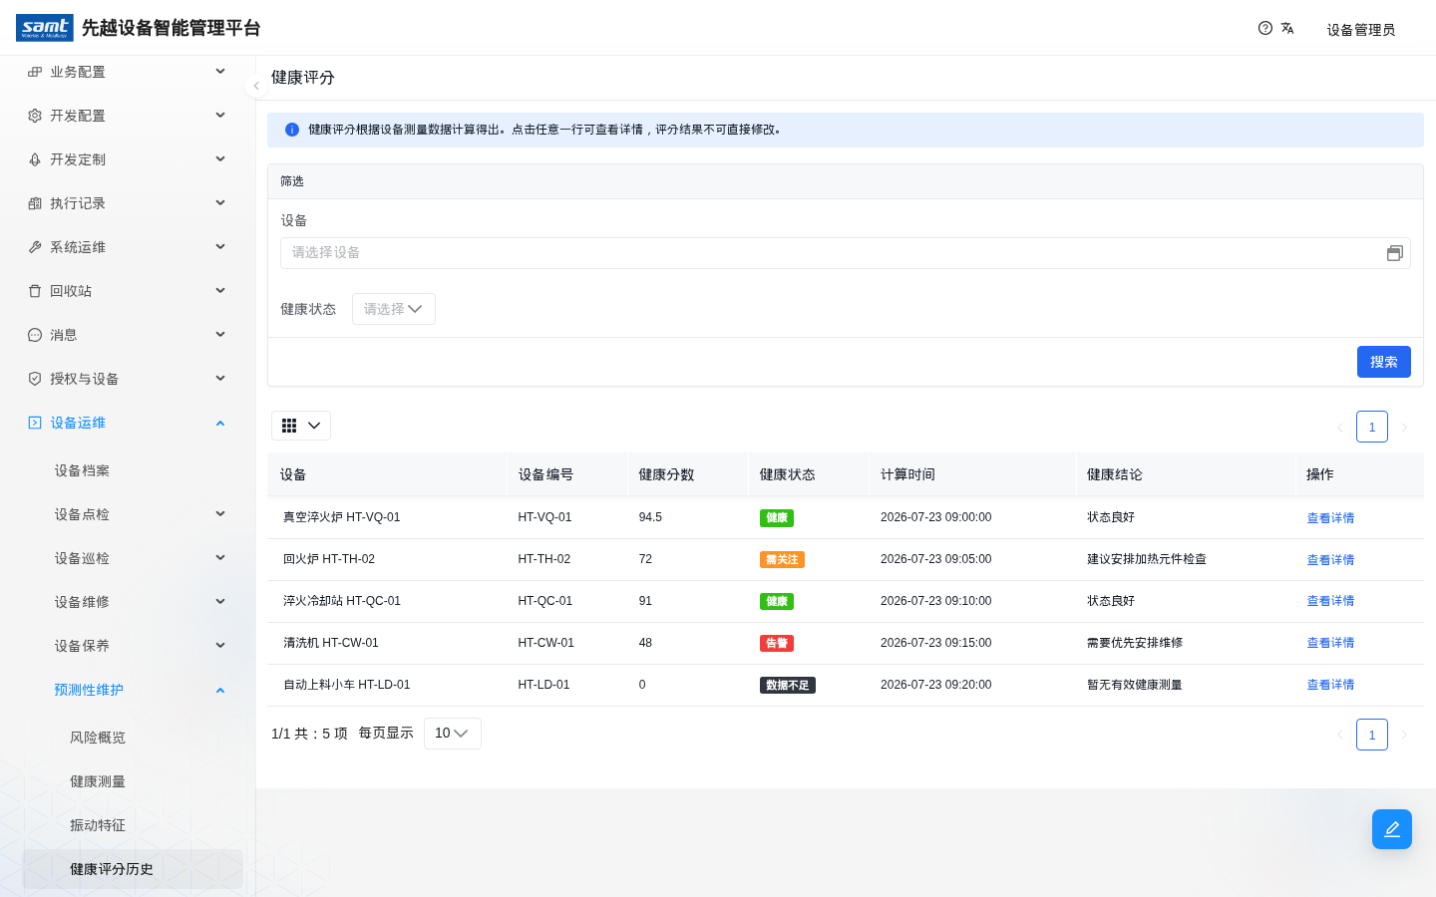The image size is (1436, 897).
Task: Expand the 设备巡检 submenu
Action: point(220,558)
